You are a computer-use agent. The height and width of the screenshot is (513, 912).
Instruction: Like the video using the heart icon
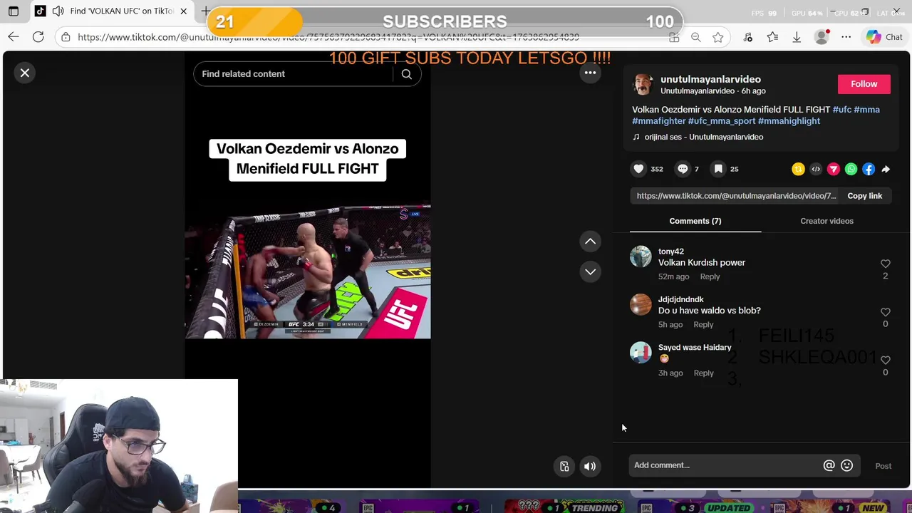point(638,169)
